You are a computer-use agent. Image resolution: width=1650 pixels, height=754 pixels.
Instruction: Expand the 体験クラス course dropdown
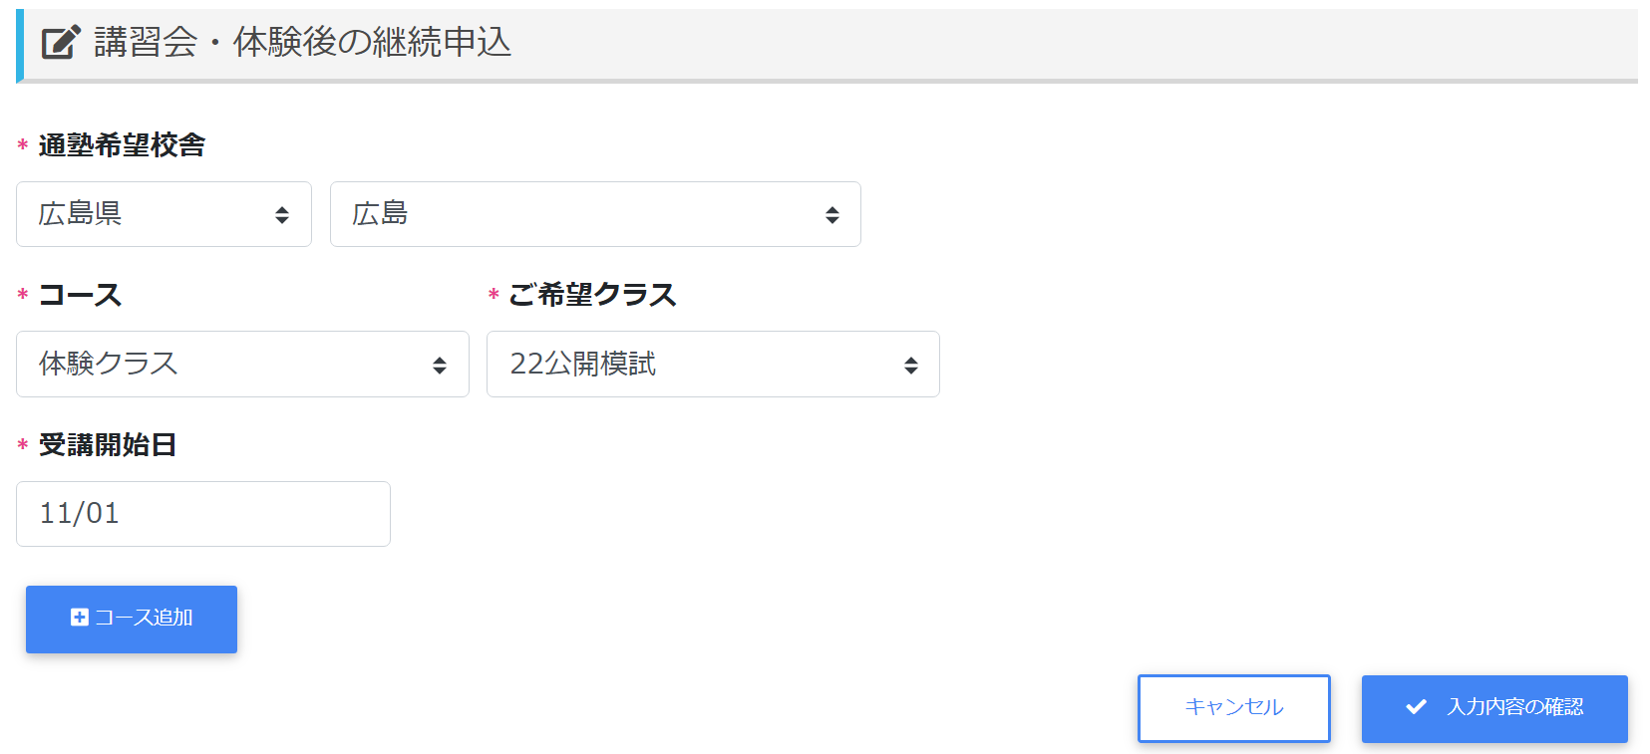pos(229,365)
